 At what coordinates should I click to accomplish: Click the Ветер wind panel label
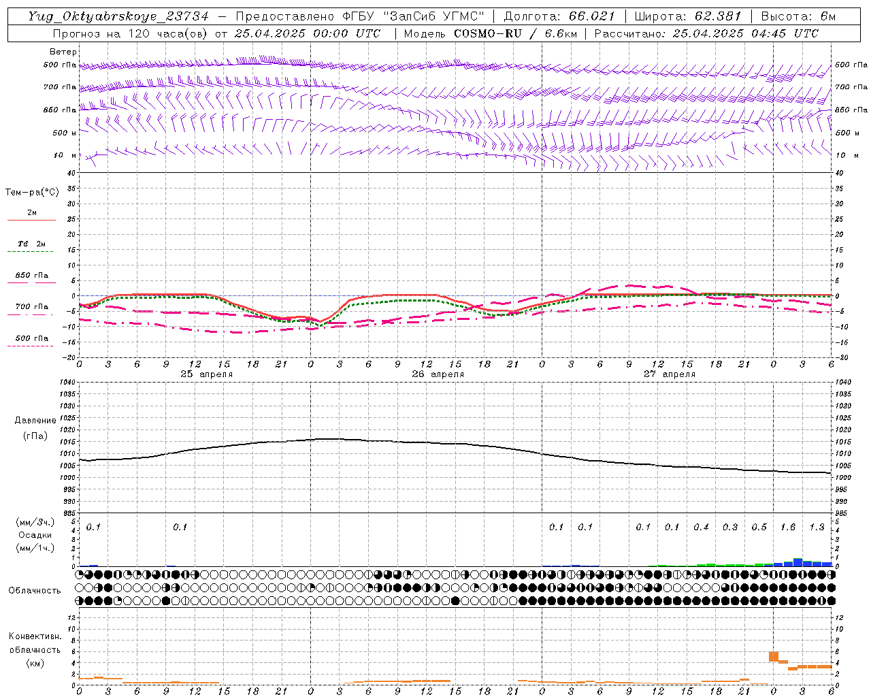63,52
